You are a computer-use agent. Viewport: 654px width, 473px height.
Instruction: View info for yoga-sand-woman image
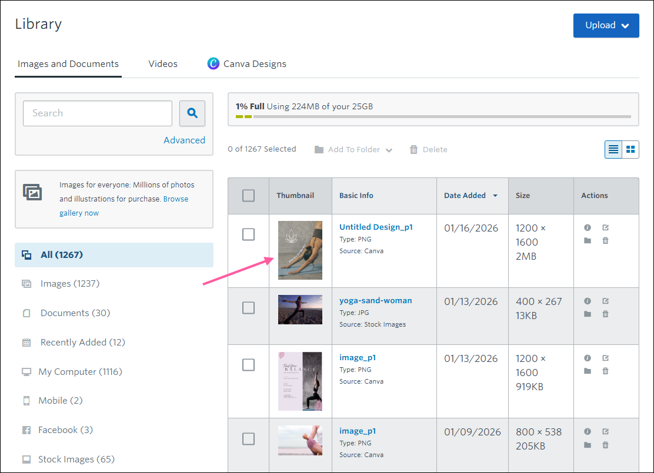(x=588, y=301)
